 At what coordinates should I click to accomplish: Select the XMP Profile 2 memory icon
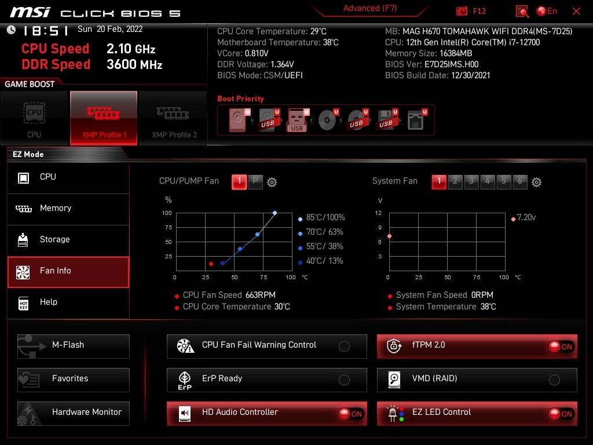[173, 113]
